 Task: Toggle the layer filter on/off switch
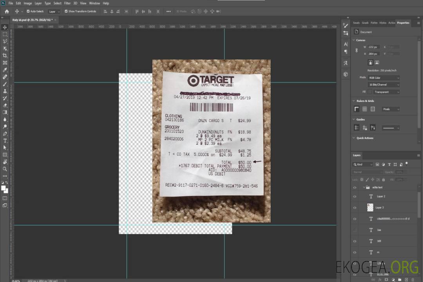(407, 164)
